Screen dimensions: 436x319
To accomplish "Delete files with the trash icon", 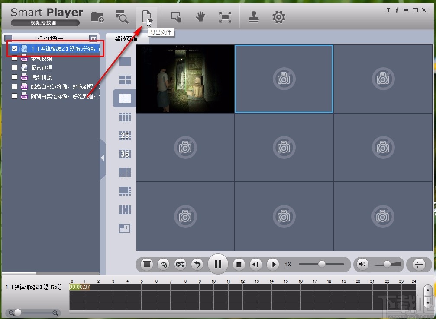I will [93, 38].
